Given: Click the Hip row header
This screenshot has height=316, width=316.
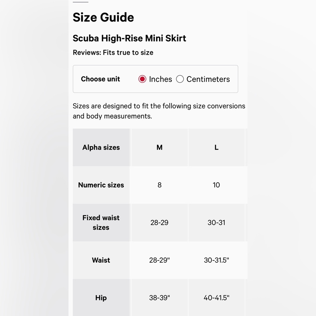Looking at the screenshot, I should click(101, 298).
